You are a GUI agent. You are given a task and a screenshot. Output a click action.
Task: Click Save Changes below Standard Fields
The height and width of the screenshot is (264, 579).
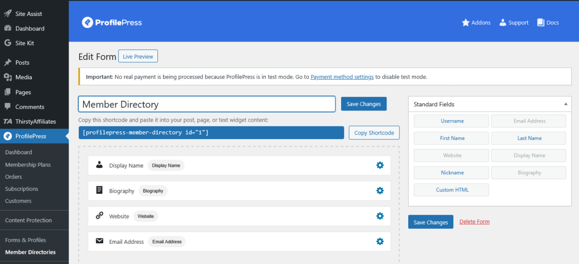tap(431, 222)
